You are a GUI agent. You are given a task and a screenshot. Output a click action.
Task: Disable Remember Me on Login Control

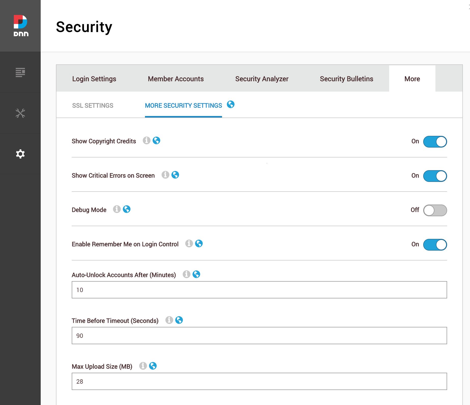click(x=435, y=245)
